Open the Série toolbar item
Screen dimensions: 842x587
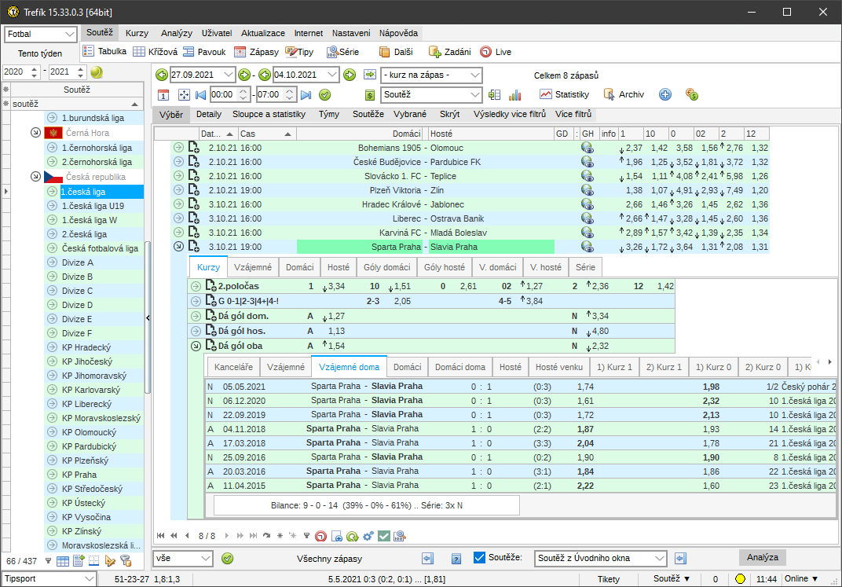click(342, 52)
